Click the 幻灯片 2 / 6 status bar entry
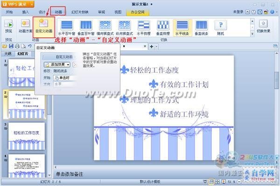The width and height of the screenshot is (280, 186). coord(50,182)
